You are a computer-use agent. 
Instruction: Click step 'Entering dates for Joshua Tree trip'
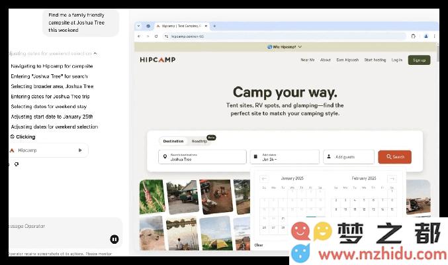click(50, 97)
